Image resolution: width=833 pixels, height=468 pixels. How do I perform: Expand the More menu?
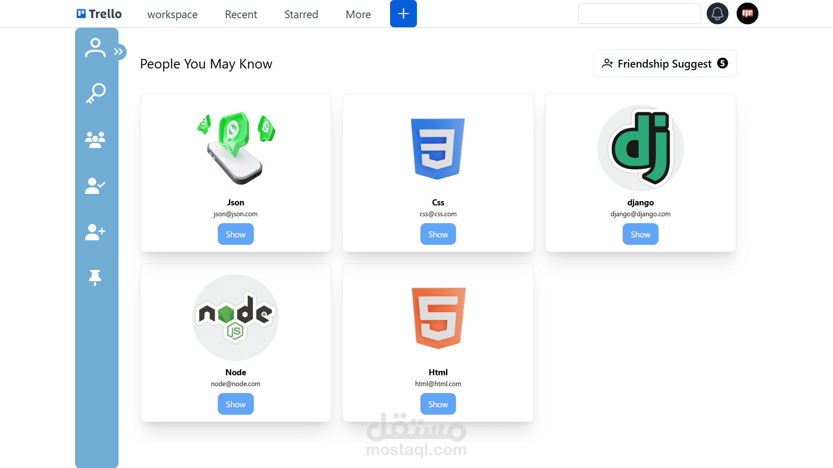coord(358,14)
